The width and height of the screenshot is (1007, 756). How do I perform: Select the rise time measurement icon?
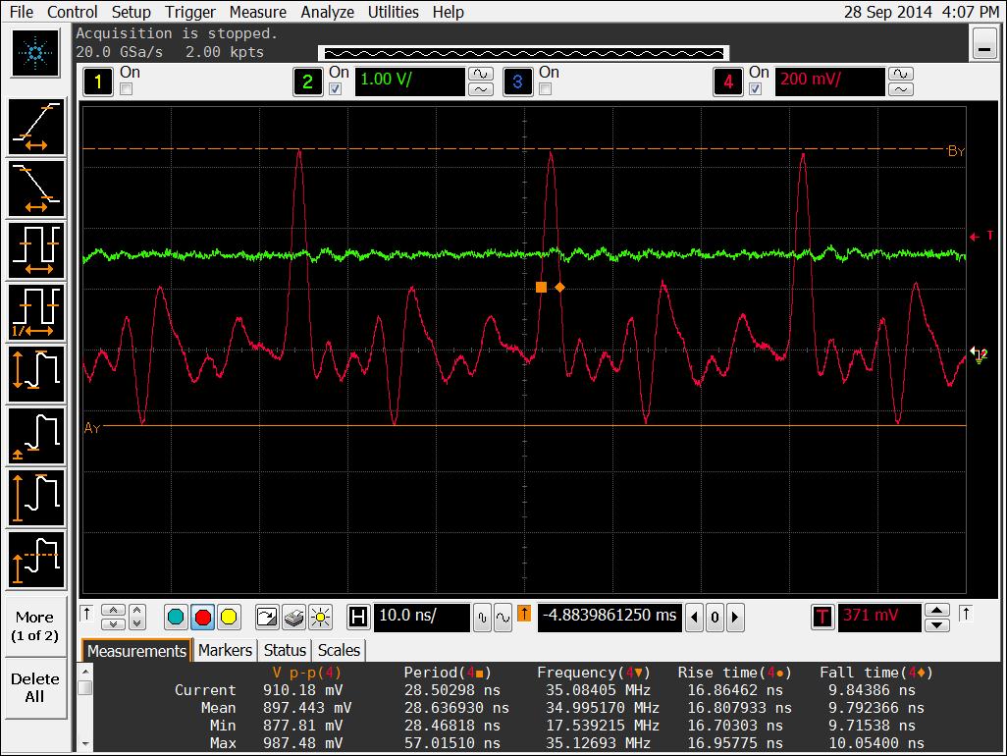point(37,128)
